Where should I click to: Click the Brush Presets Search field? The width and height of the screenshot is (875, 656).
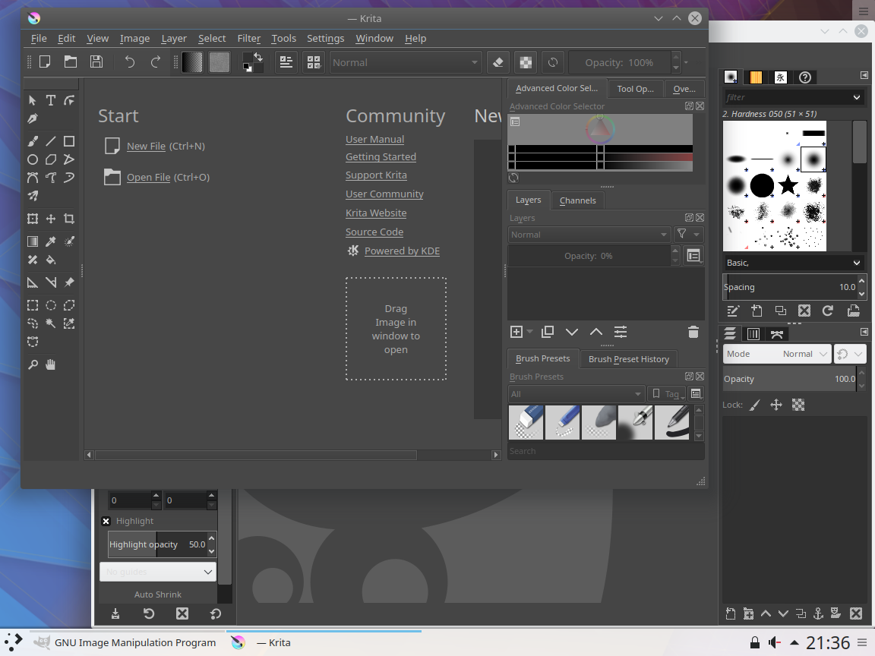pyautogui.click(x=605, y=451)
